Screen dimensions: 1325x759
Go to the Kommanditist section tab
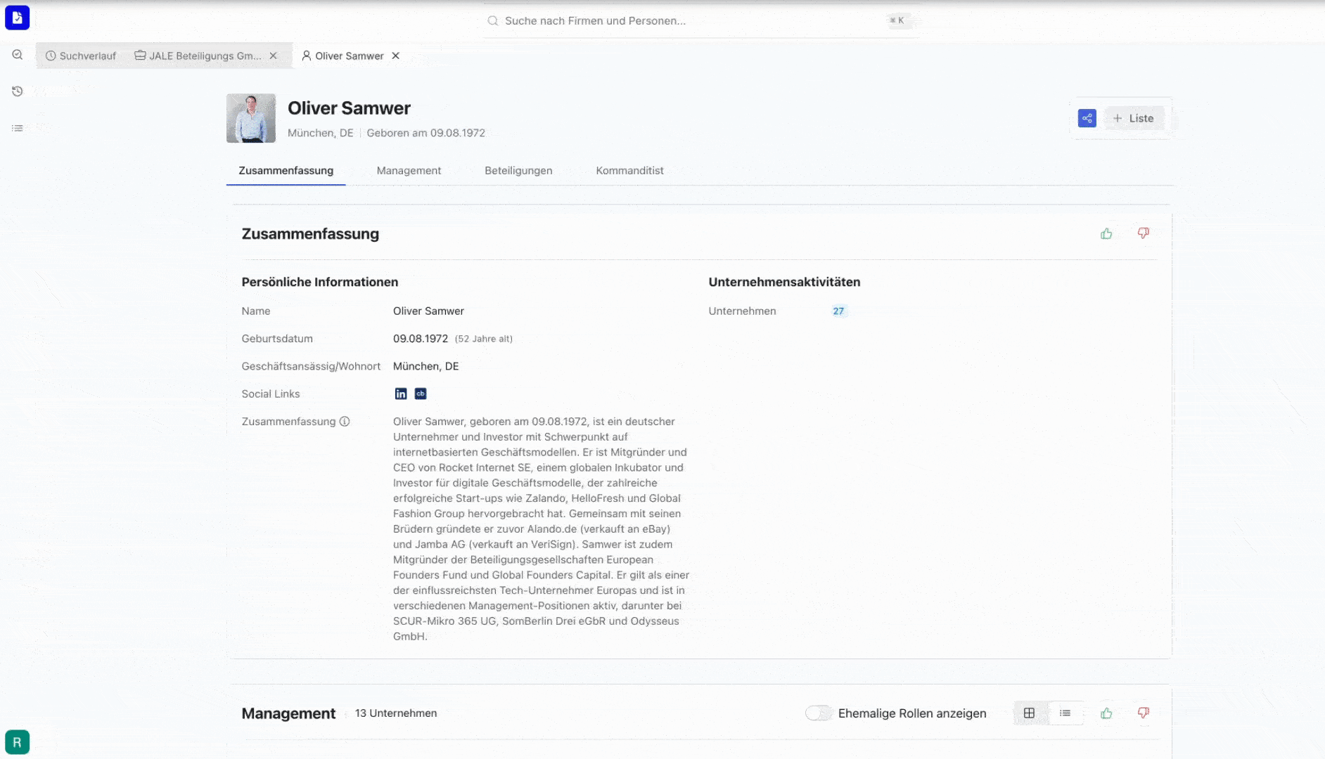pyautogui.click(x=629, y=171)
